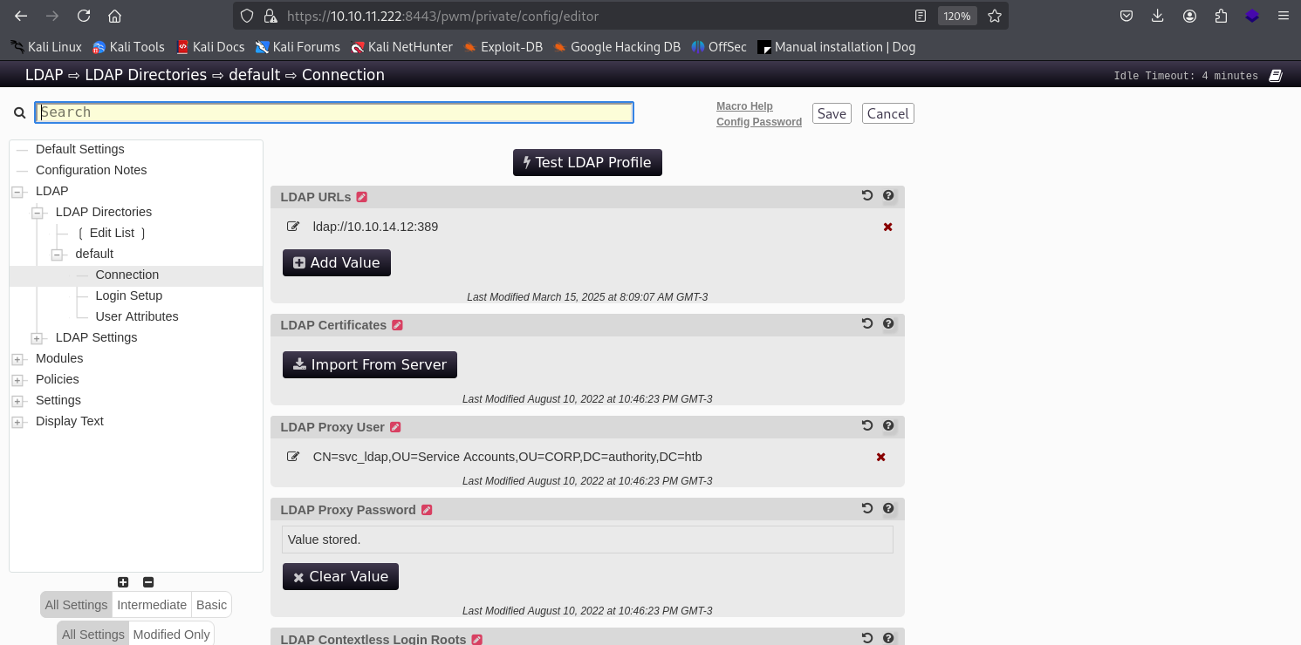Click the browser address bar URL
Image resolution: width=1301 pixels, height=645 pixels.
[x=442, y=16]
